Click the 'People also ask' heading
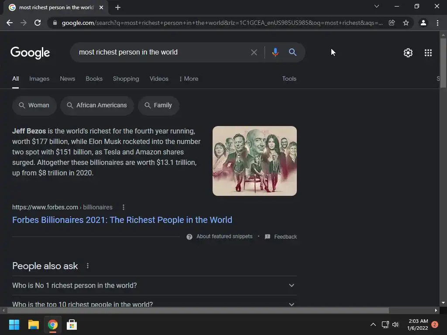The height and width of the screenshot is (335, 447). coord(45,266)
